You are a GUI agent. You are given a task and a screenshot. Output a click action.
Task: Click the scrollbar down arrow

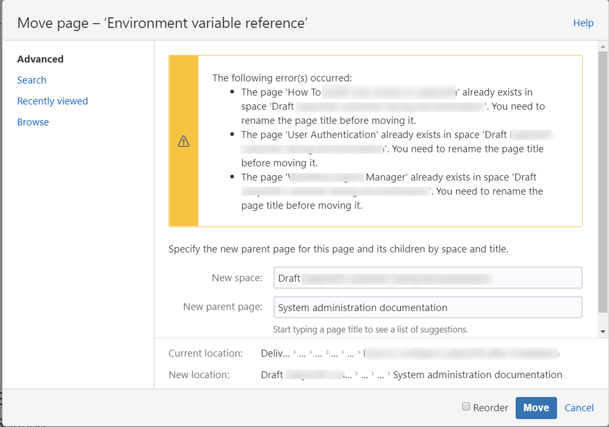click(x=603, y=331)
